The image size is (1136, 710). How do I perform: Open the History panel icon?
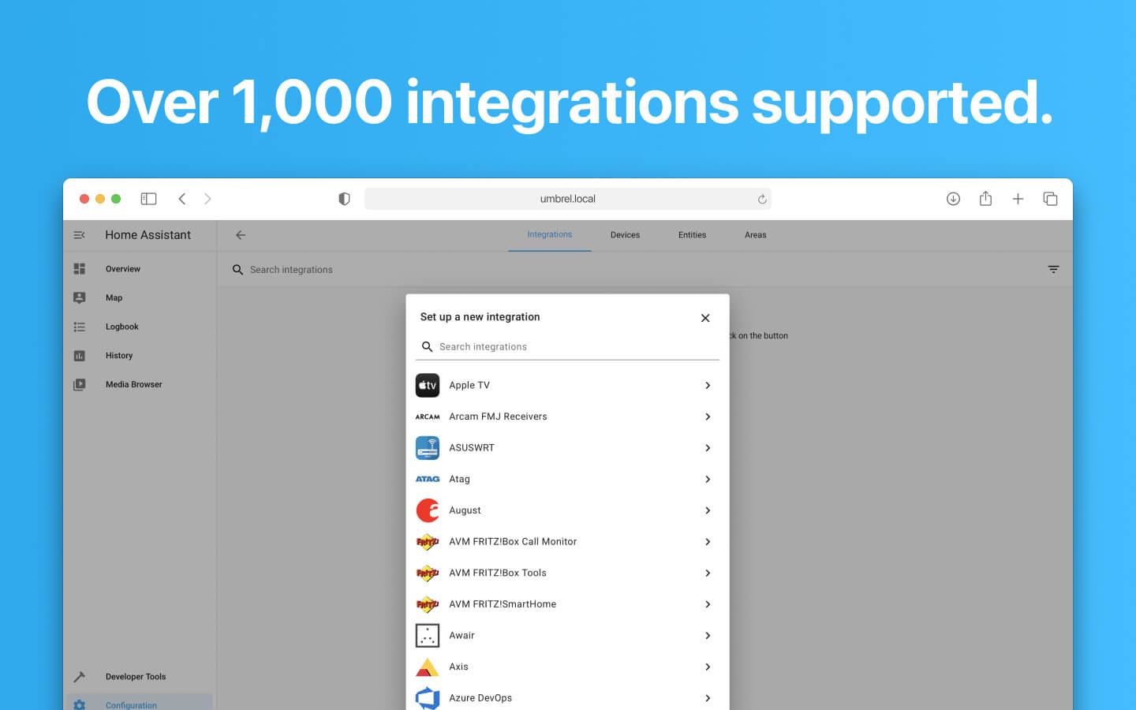coord(79,355)
